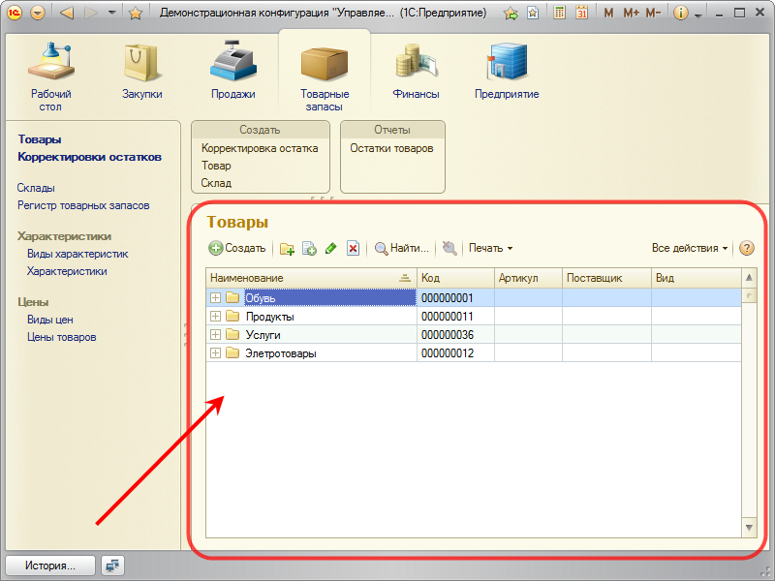Click the favorites star icon
Image resolution: width=775 pixels, height=581 pixels.
point(136,13)
